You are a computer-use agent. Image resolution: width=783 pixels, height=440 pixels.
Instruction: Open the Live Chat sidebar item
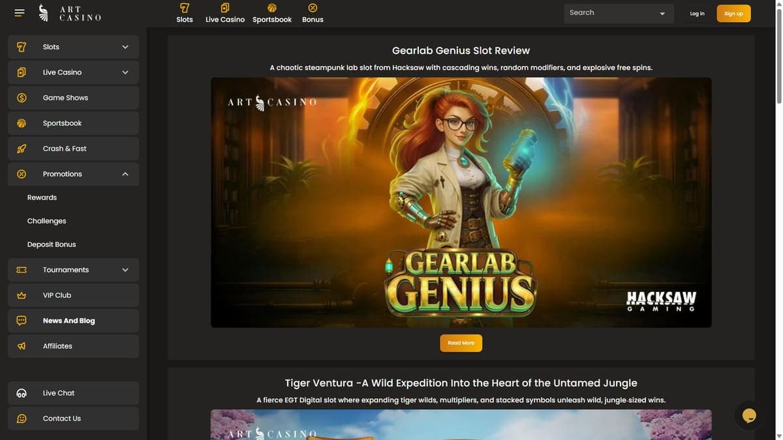[x=73, y=393]
